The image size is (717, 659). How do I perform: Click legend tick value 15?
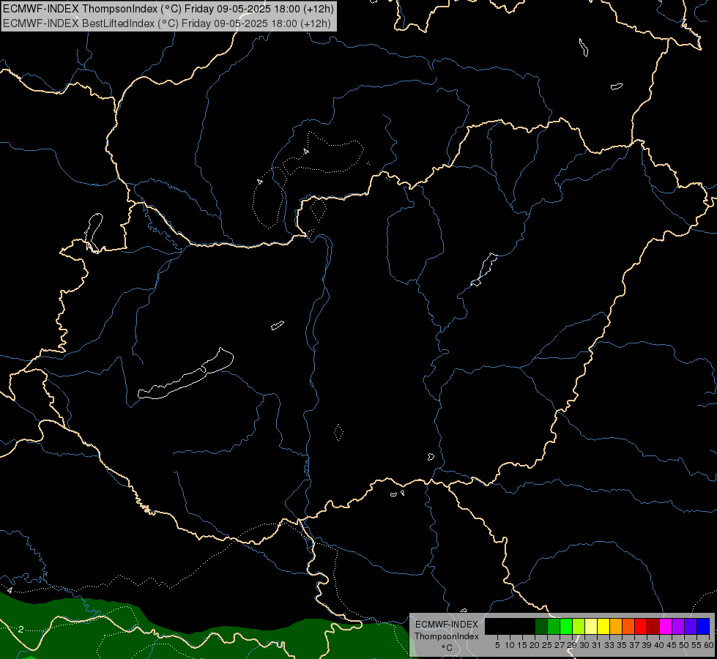point(523,645)
